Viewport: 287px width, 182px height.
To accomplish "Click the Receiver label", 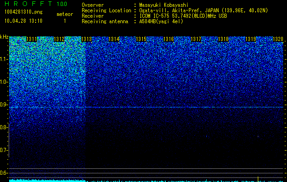I will [x=93, y=16].
